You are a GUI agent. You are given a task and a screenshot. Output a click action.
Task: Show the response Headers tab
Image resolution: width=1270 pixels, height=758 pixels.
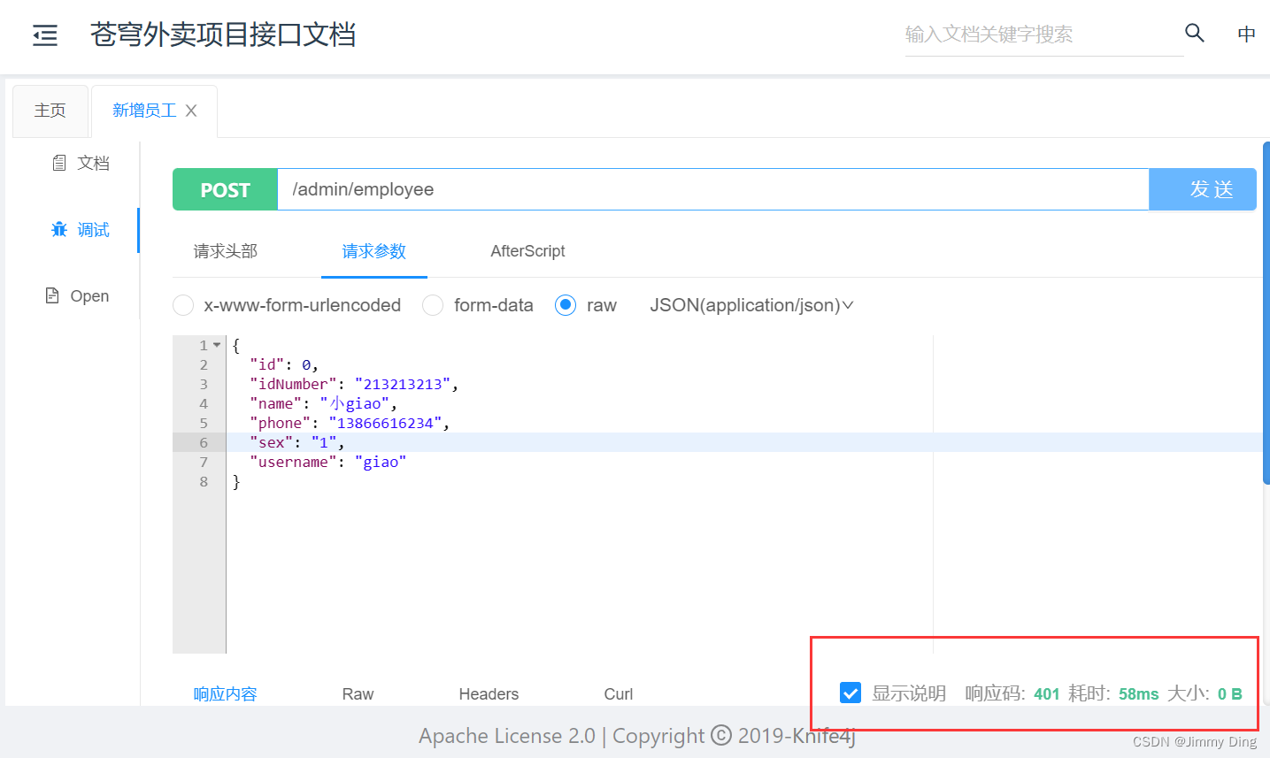(489, 694)
